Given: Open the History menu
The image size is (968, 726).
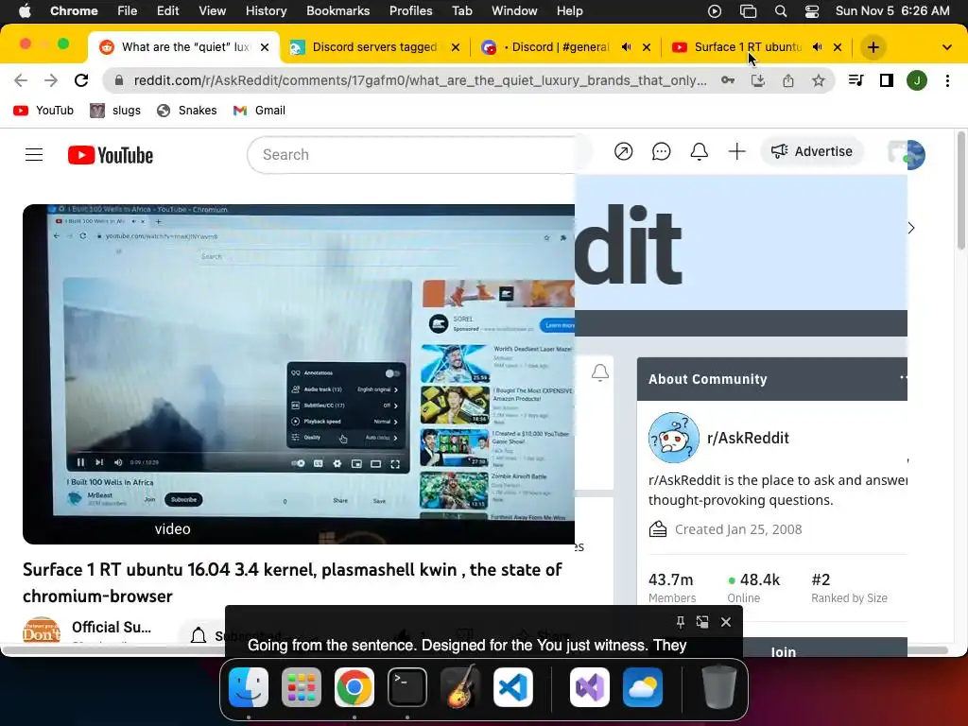Looking at the screenshot, I should (266, 11).
